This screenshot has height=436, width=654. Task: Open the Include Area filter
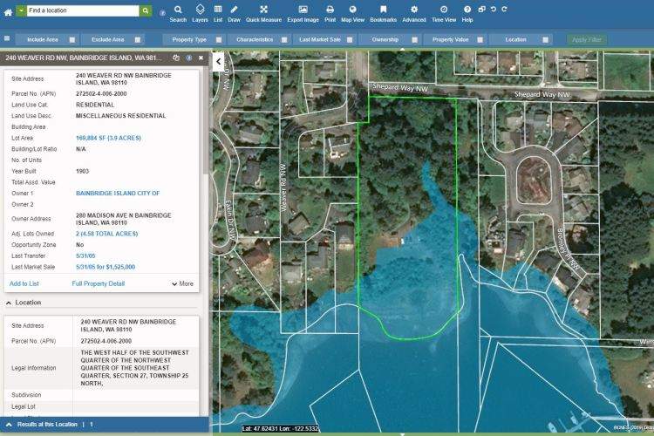click(42, 39)
